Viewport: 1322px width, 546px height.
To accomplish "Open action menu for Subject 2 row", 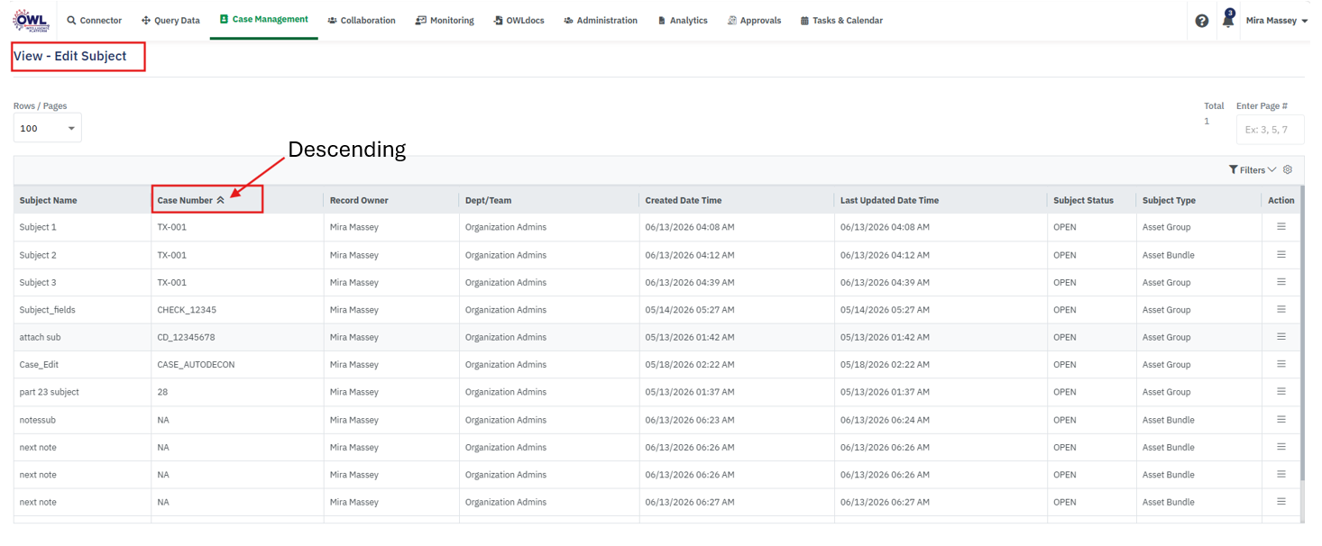I will pyautogui.click(x=1281, y=254).
